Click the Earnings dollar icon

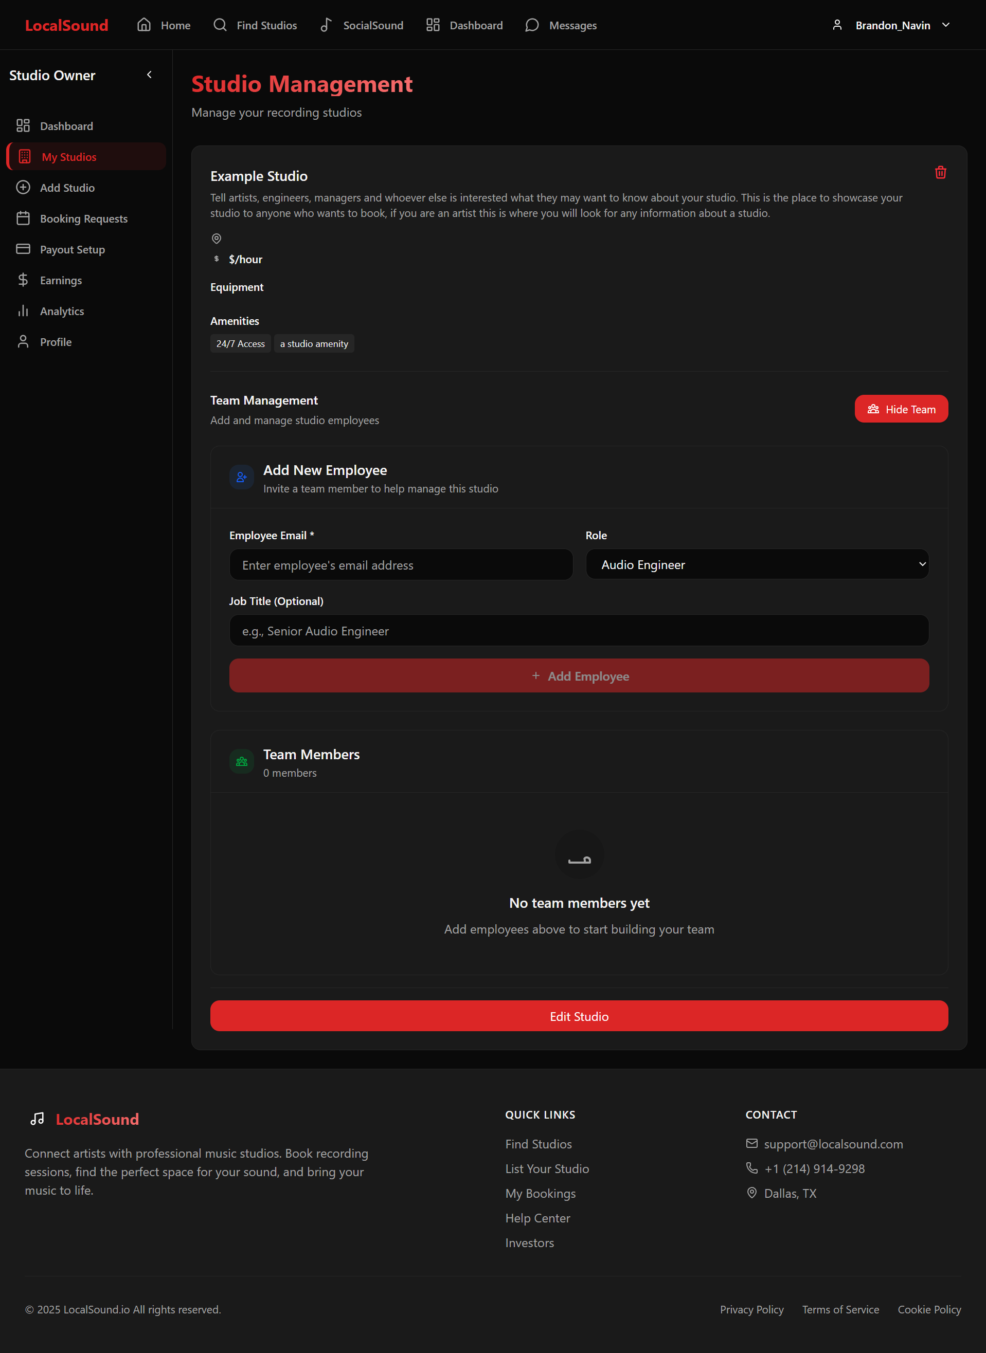pos(23,280)
